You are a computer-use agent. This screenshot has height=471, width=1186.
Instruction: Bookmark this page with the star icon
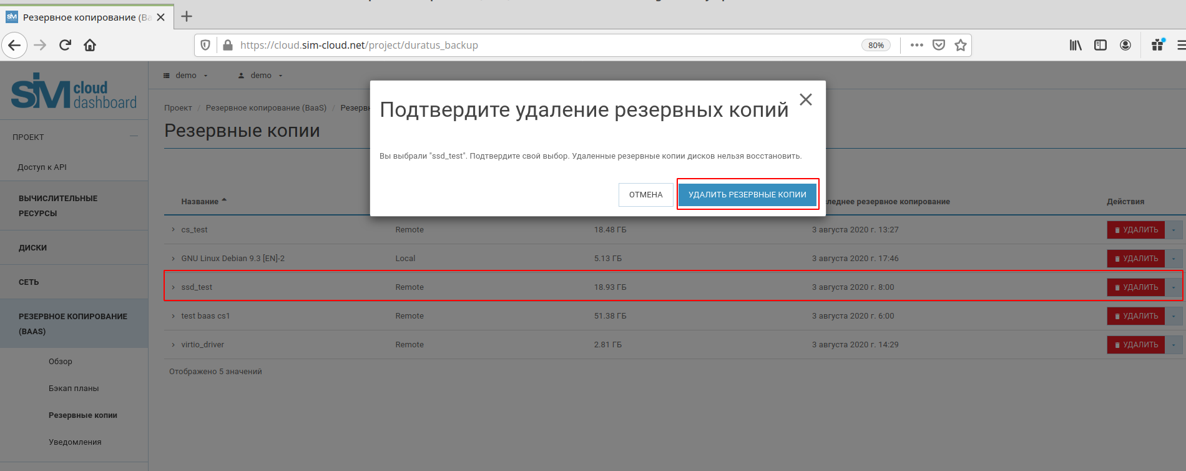point(961,45)
